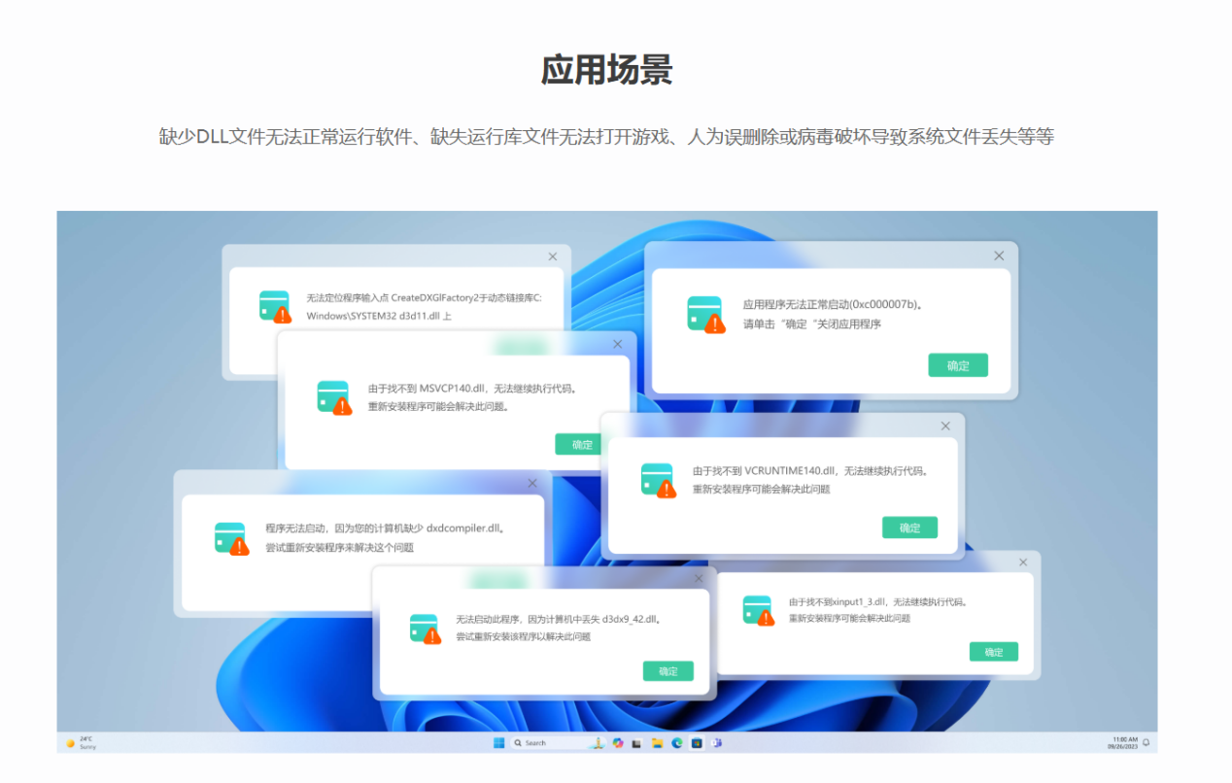Open the taskbar clock showing 11:00 AM
1232x783 pixels.
click(1123, 742)
